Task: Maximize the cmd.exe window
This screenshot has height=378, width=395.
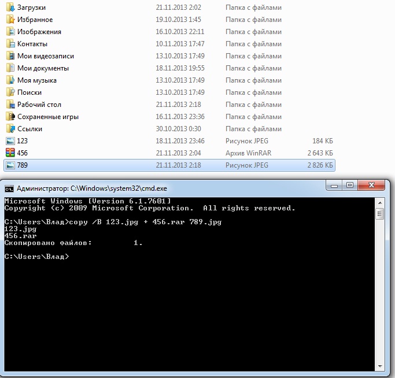Action: (x=349, y=186)
